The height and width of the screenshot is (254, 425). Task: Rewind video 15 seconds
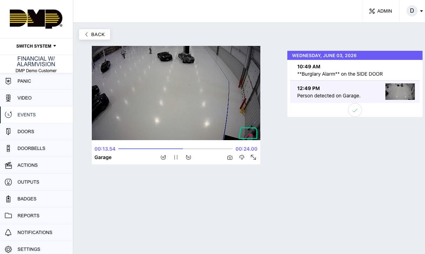163,158
